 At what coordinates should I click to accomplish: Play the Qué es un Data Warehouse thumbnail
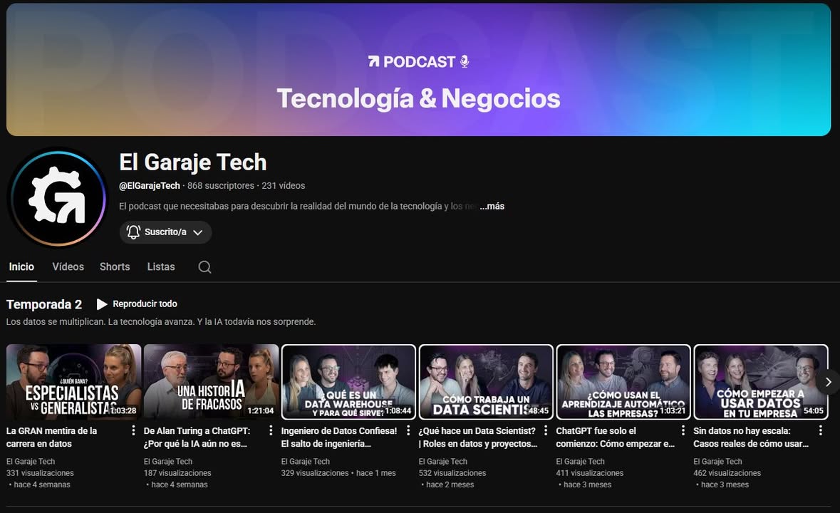coord(348,382)
